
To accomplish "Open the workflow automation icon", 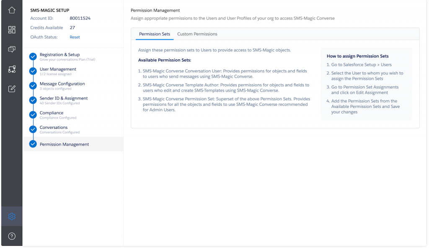I will [12, 69].
